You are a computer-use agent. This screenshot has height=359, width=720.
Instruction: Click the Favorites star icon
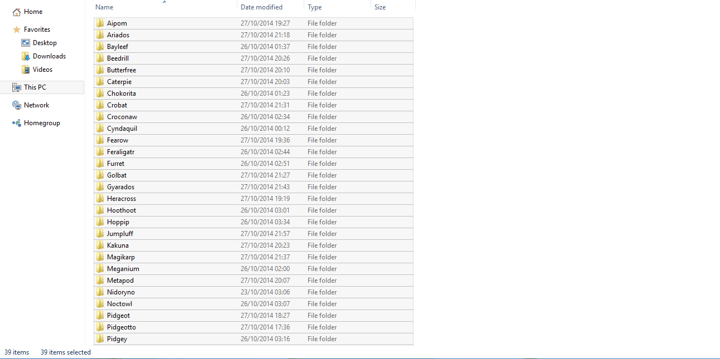coord(17,29)
